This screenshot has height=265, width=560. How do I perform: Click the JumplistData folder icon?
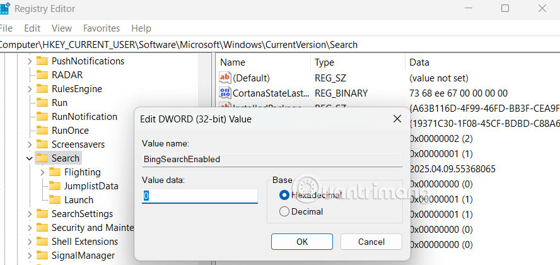tap(55, 186)
